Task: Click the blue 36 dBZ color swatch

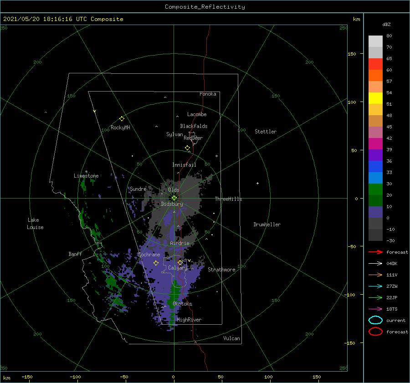Action: [375, 166]
